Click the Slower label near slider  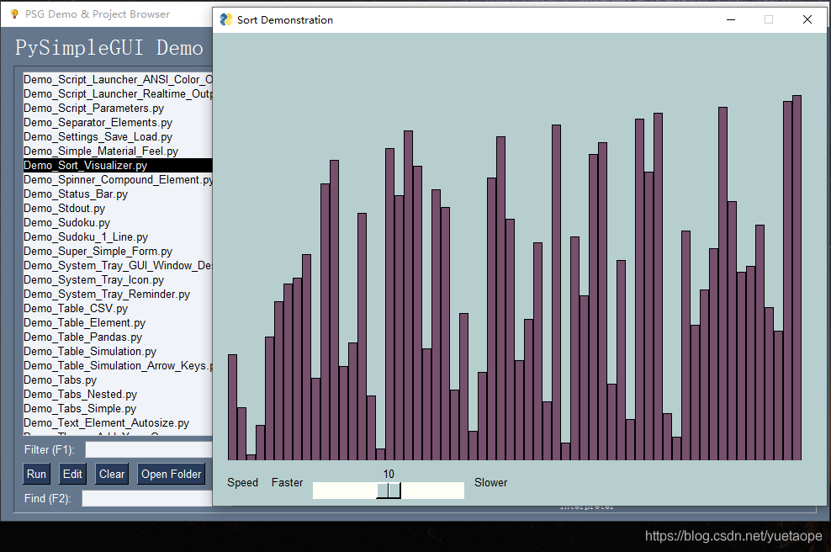(490, 482)
